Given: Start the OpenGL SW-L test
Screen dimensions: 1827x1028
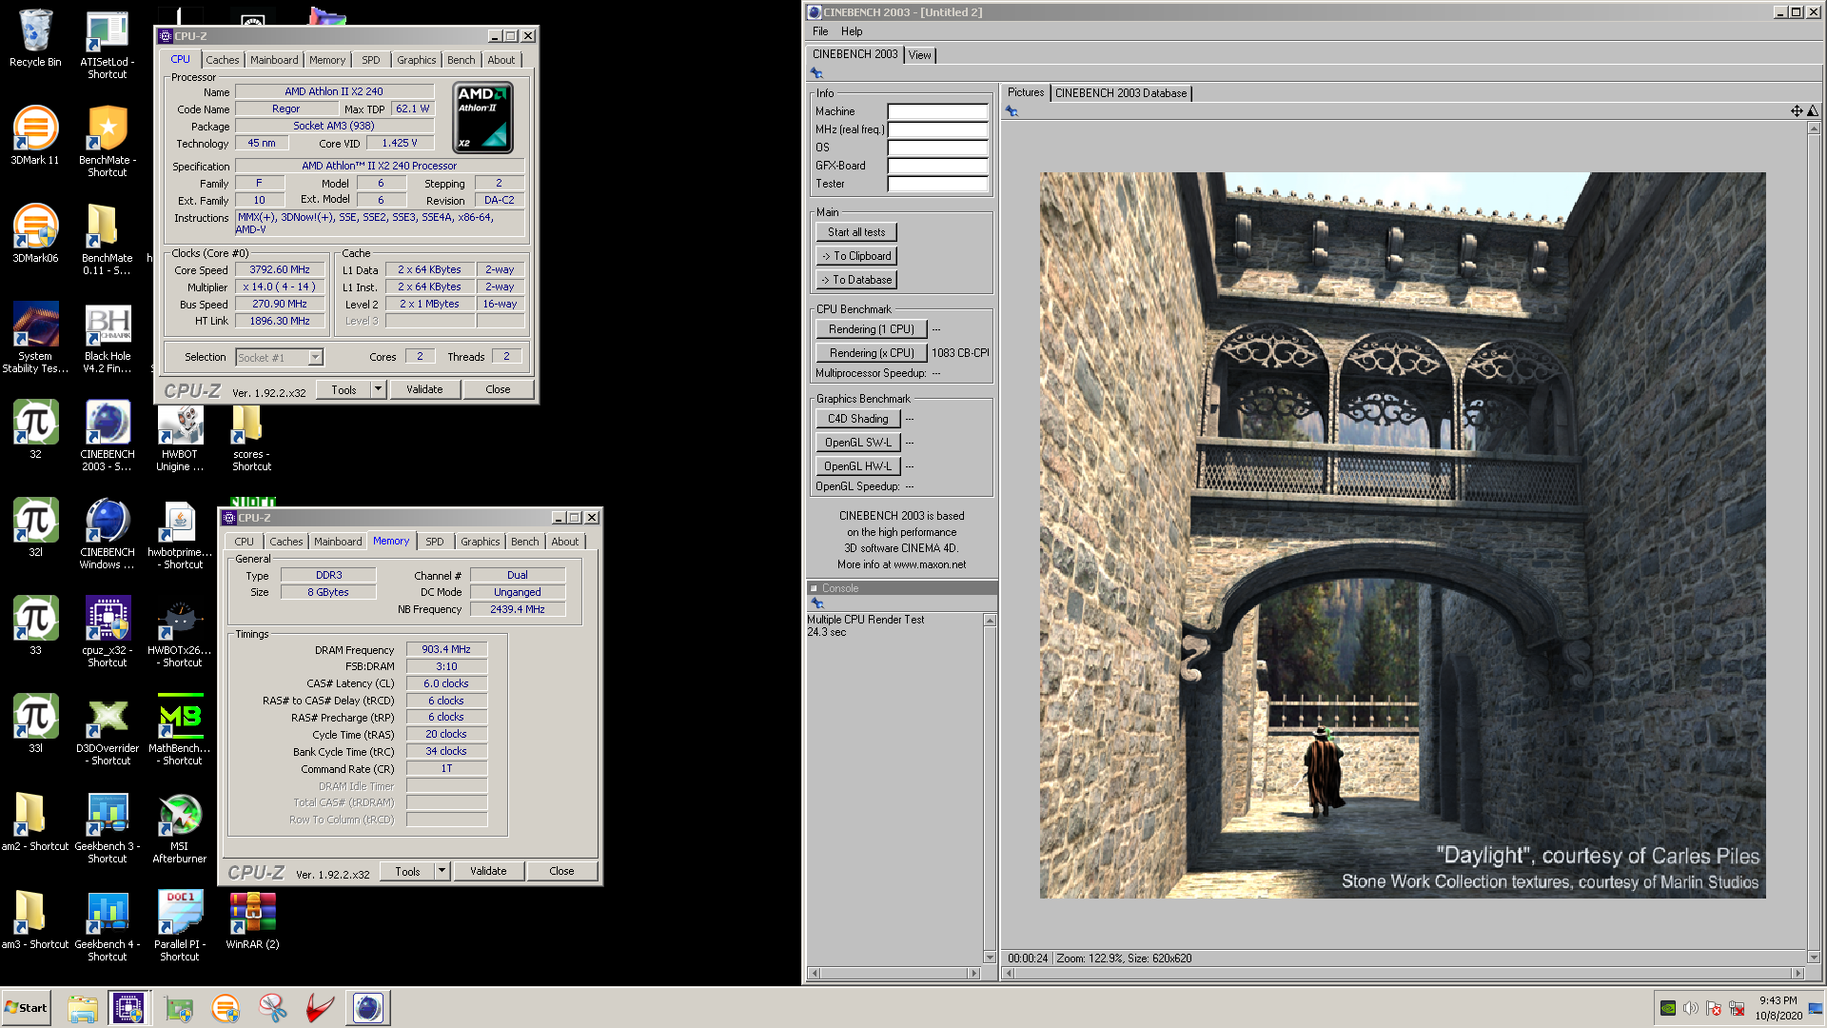Looking at the screenshot, I should pyautogui.click(x=858, y=443).
